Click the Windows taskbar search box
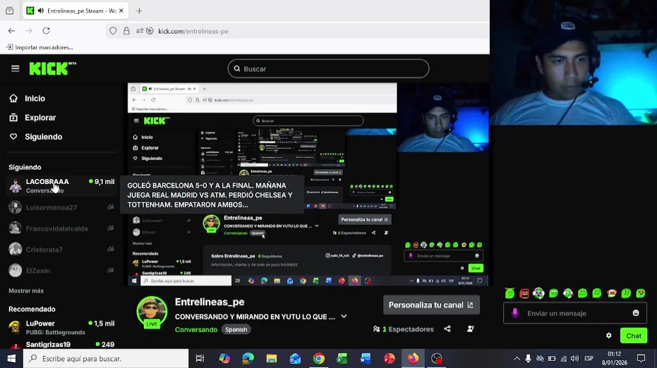This screenshot has height=368, width=657. pos(106,358)
